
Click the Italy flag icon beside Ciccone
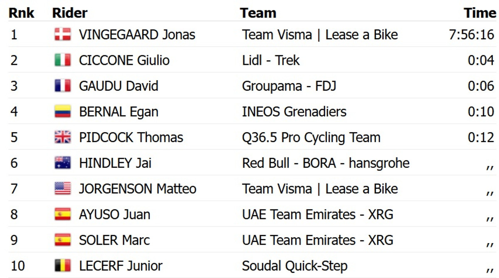point(62,60)
